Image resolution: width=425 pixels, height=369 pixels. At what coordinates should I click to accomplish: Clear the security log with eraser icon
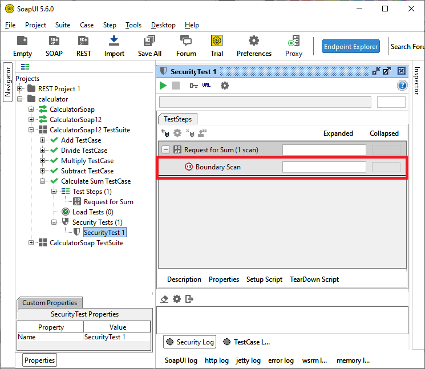pyautogui.click(x=164, y=299)
